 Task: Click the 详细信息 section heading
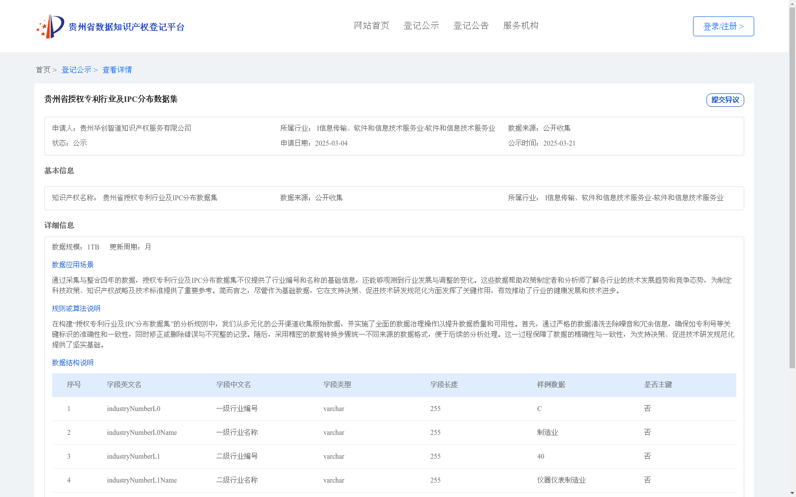[59, 226]
